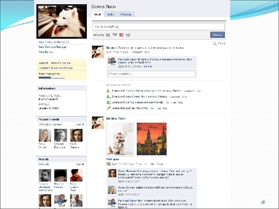279x209 pixels.
Task: Delete Русский Берг's comment on first post
Action: (148, 66)
